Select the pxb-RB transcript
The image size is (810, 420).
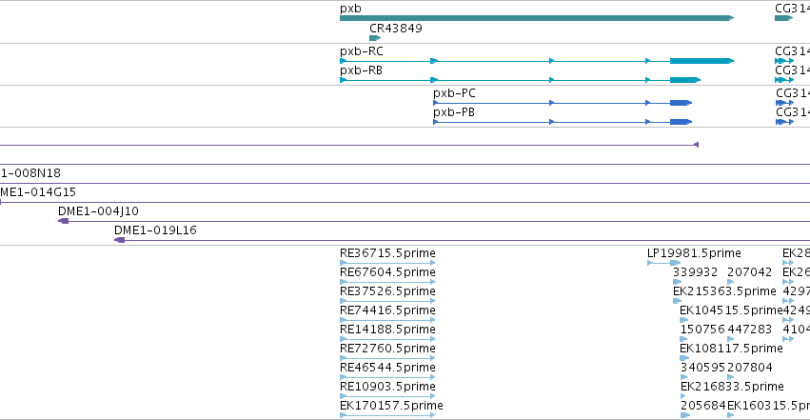[521, 80]
